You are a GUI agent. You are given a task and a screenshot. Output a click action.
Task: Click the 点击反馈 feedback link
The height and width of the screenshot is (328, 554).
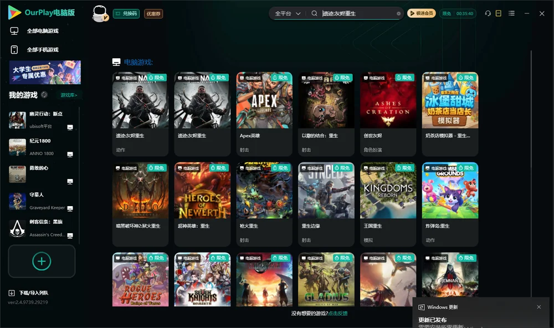click(338, 314)
